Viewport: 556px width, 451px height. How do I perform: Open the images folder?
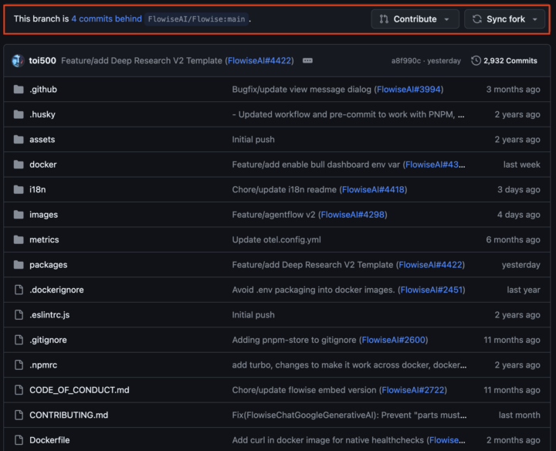pos(43,215)
